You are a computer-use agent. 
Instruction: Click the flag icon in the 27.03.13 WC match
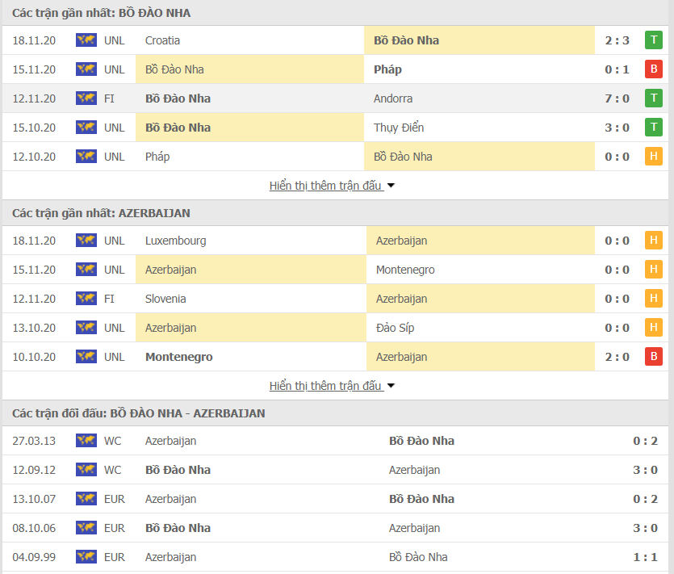(x=86, y=441)
